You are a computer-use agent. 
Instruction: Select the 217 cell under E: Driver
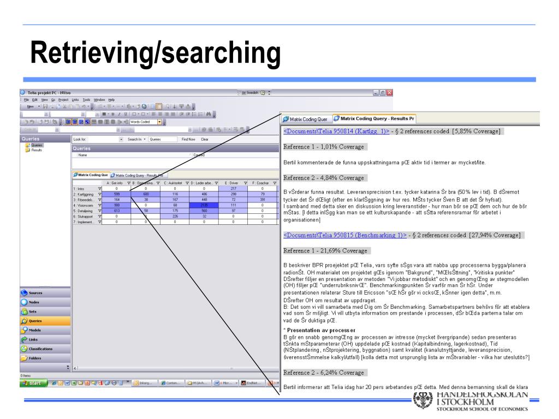(233, 189)
